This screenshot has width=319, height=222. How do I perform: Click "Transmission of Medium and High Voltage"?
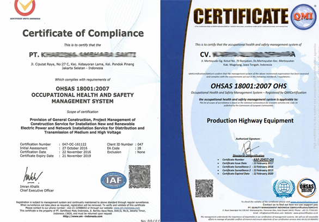pos(83,132)
